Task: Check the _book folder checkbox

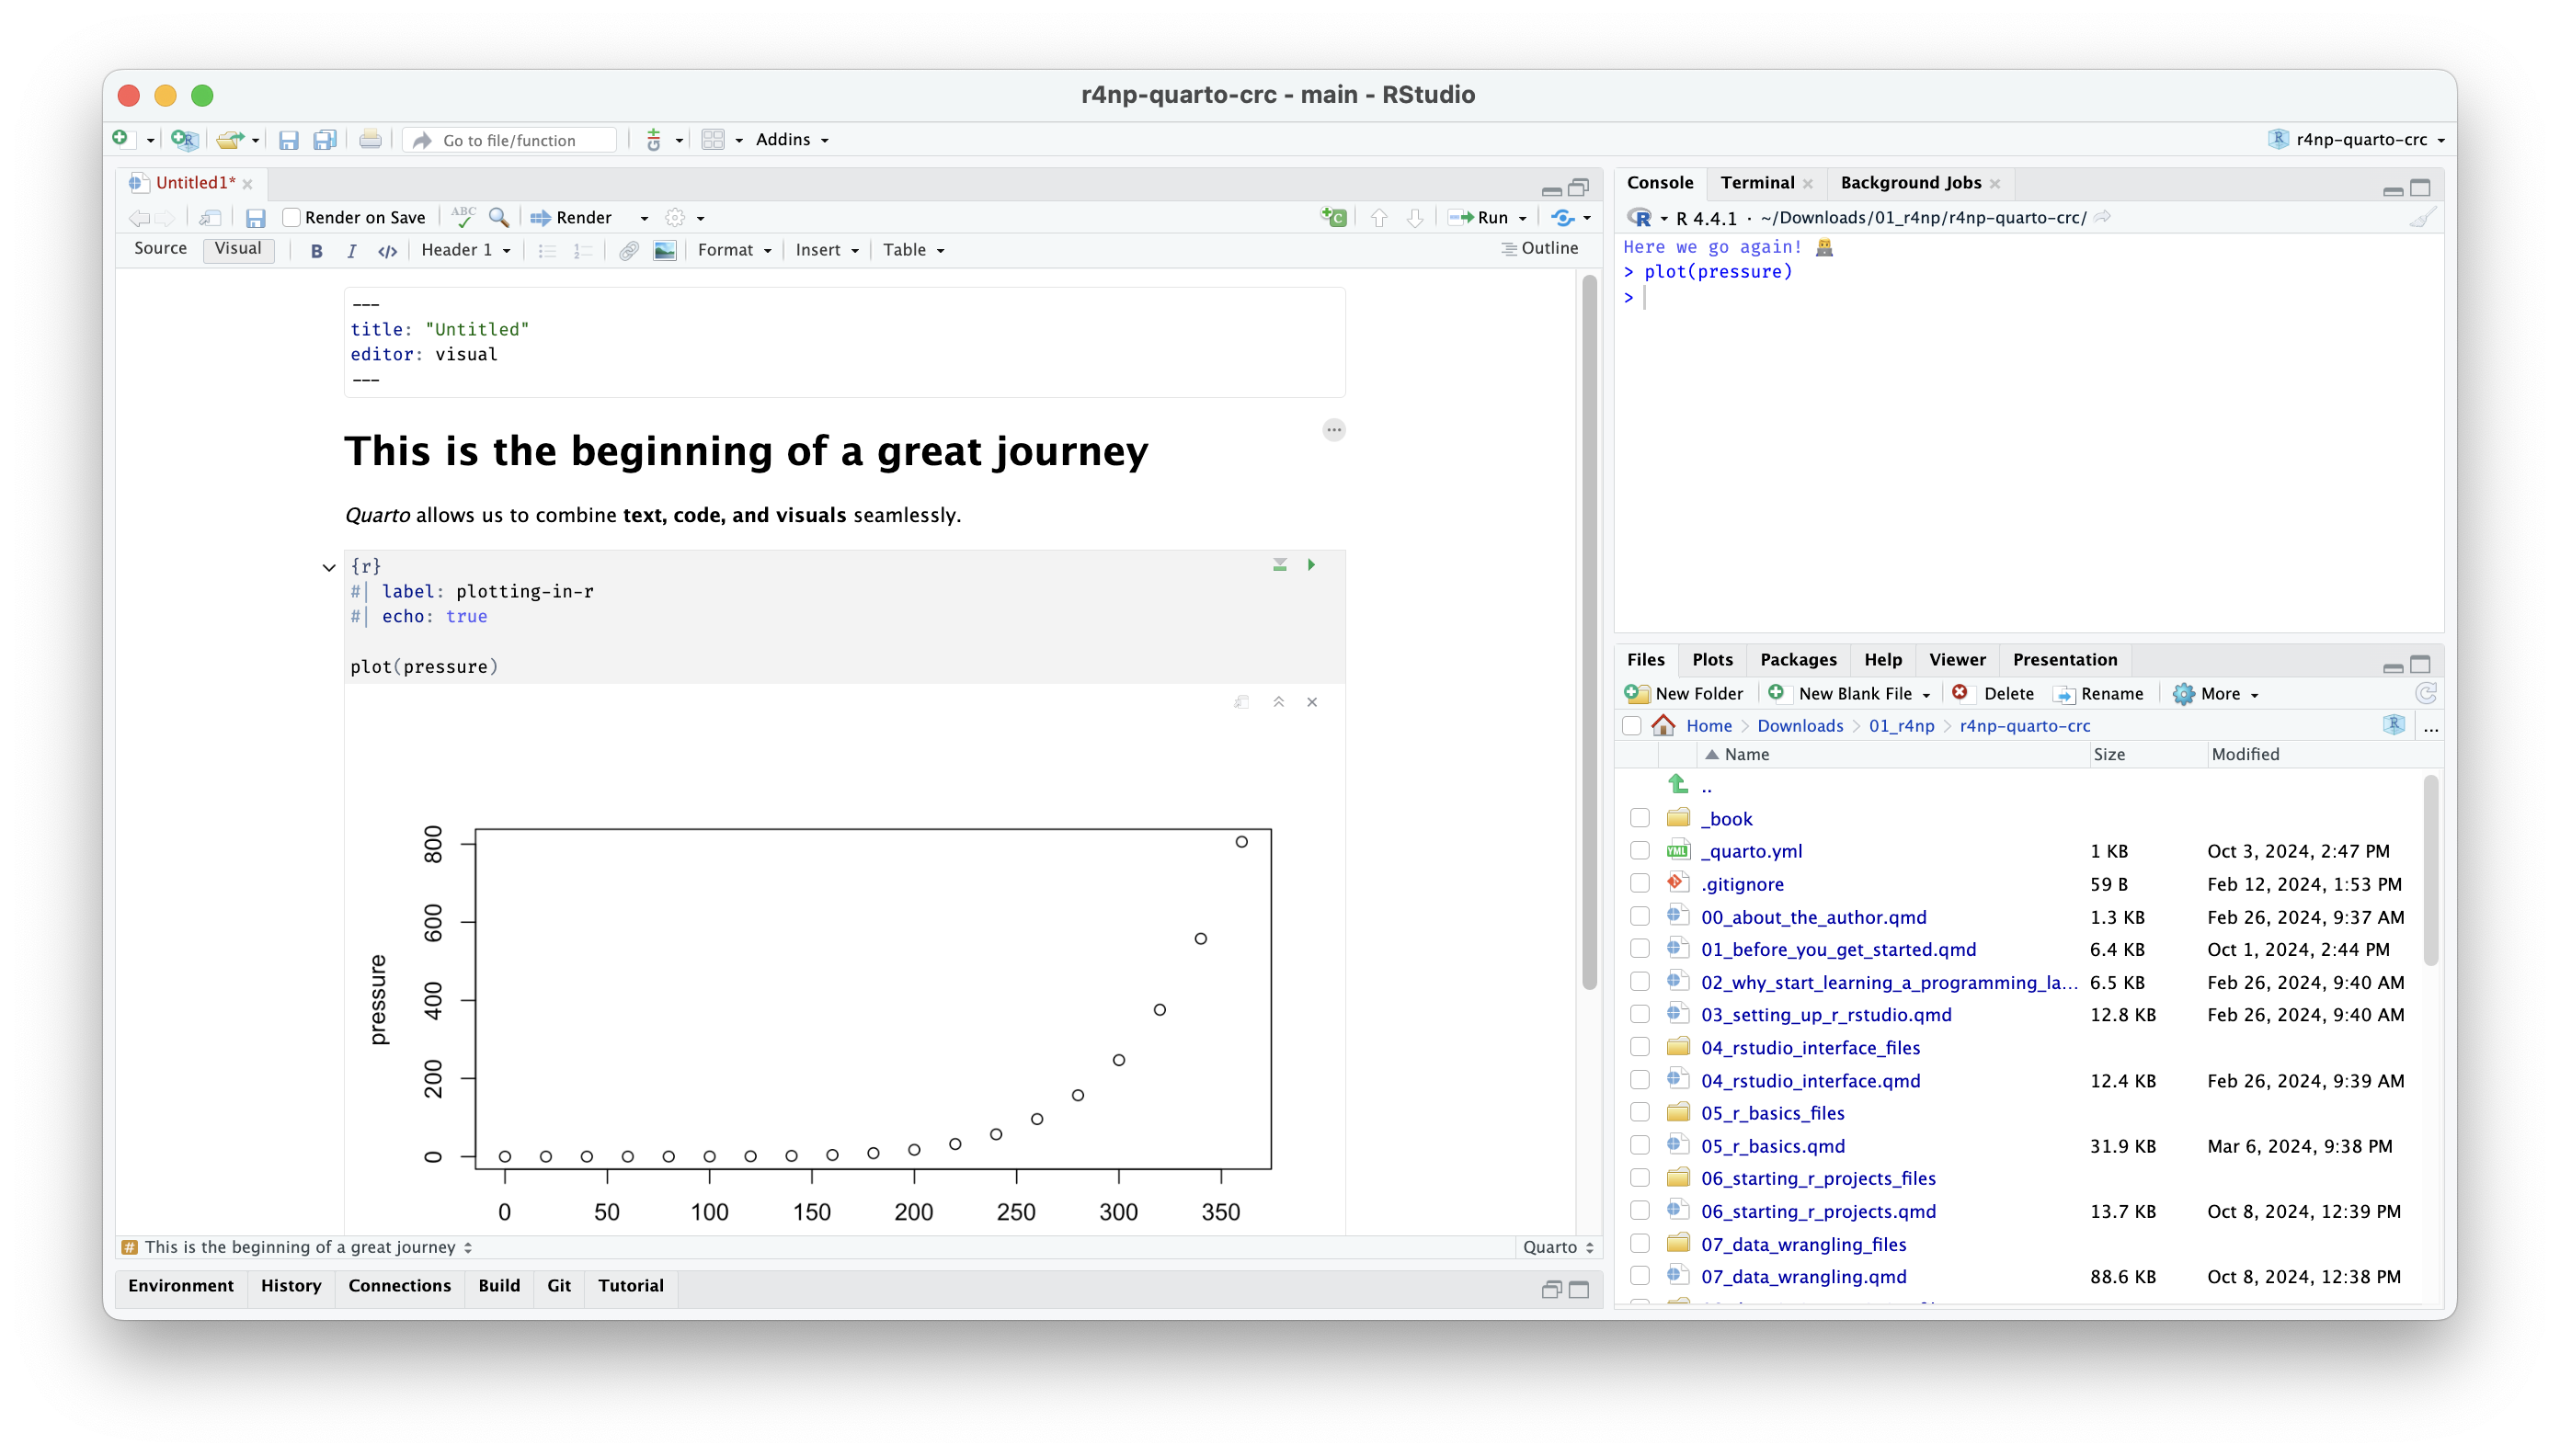Action: [x=1640, y=818]
